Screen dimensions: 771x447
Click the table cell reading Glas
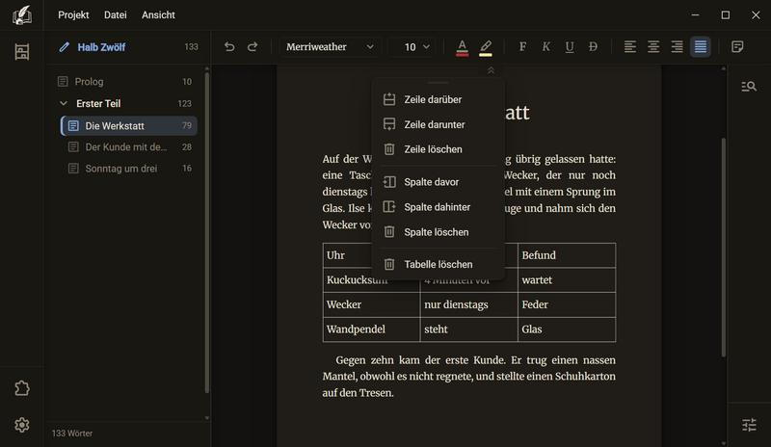point(567,329)
